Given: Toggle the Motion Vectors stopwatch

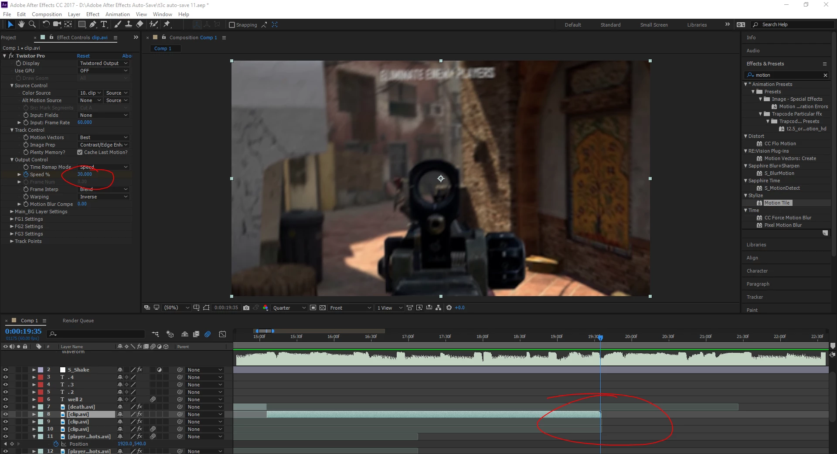Looking at the screenshot, I should point(26,137).
